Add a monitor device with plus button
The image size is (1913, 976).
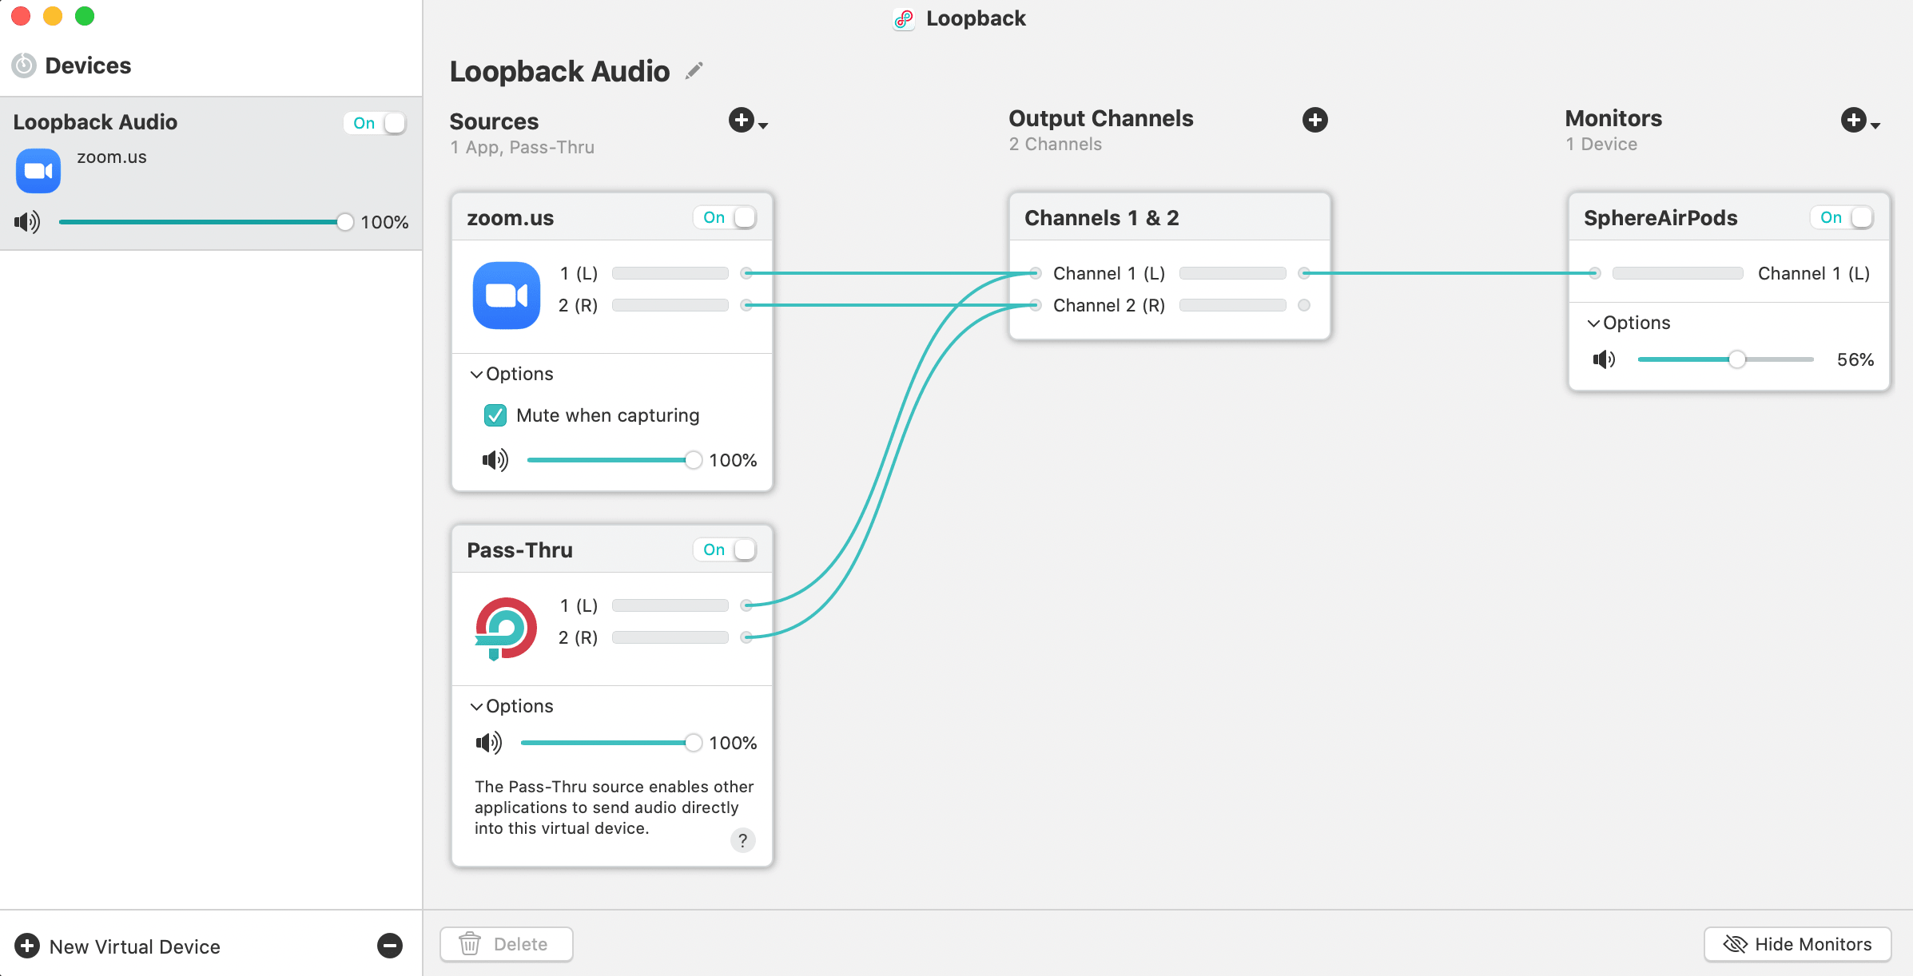pyautogui.click(x=1853, y=120)
